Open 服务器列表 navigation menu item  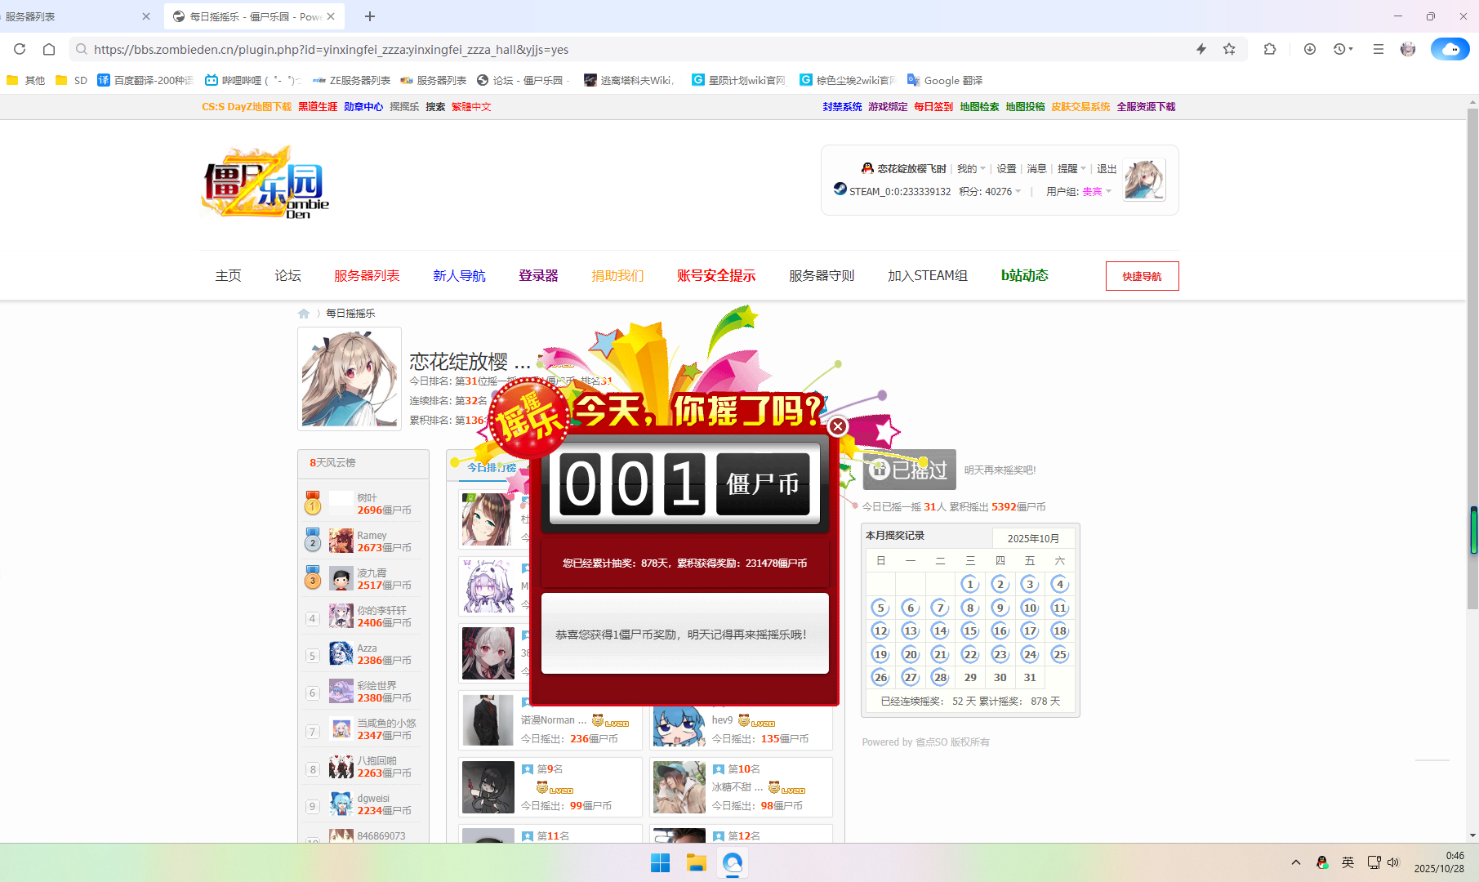pyautogui.click(x=367, y=276)
